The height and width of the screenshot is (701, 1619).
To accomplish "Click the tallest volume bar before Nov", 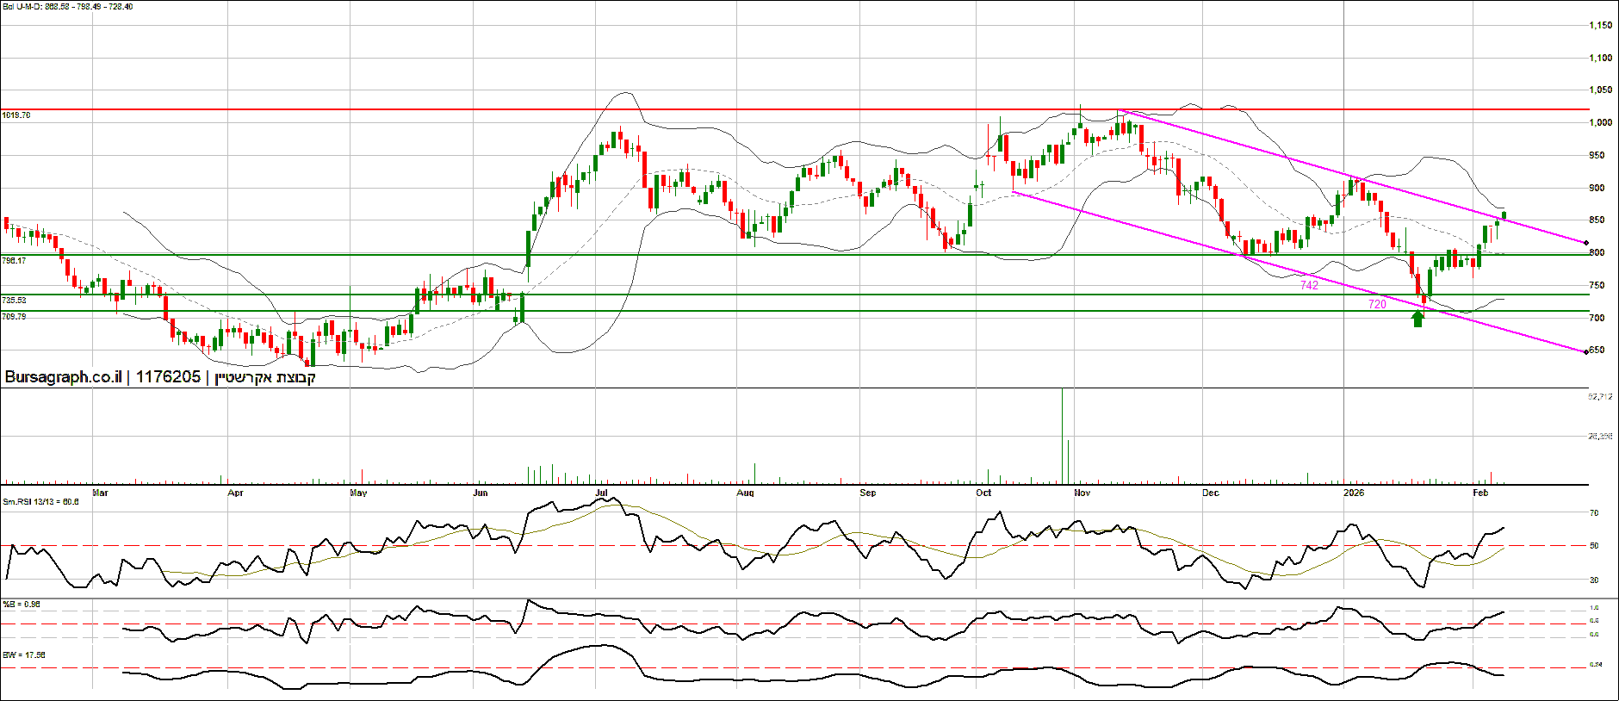I will click(1062, 436).
